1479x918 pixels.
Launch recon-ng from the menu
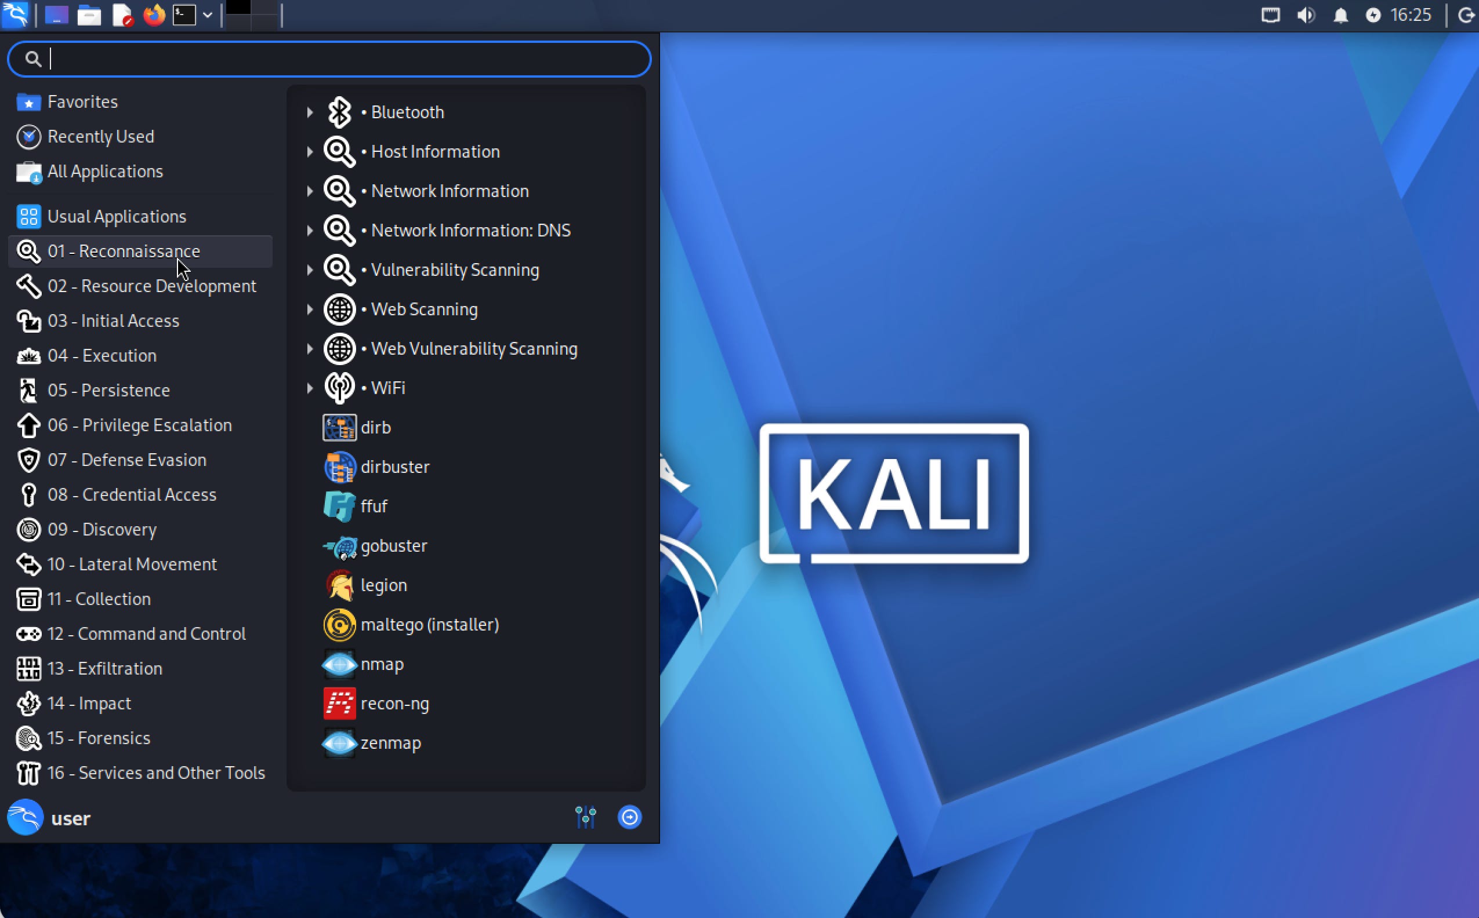pos(466,704)
